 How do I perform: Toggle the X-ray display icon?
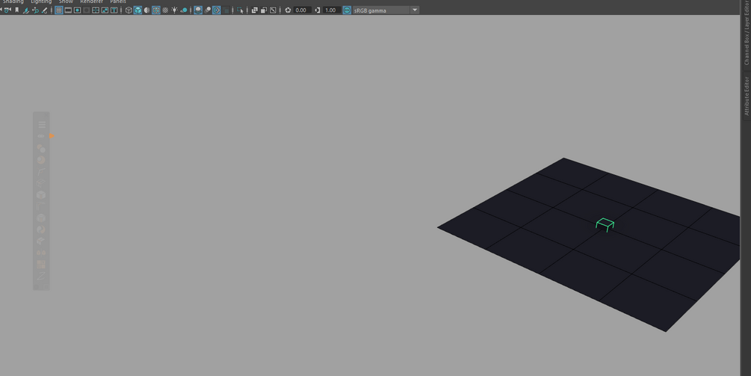(254, 10)
